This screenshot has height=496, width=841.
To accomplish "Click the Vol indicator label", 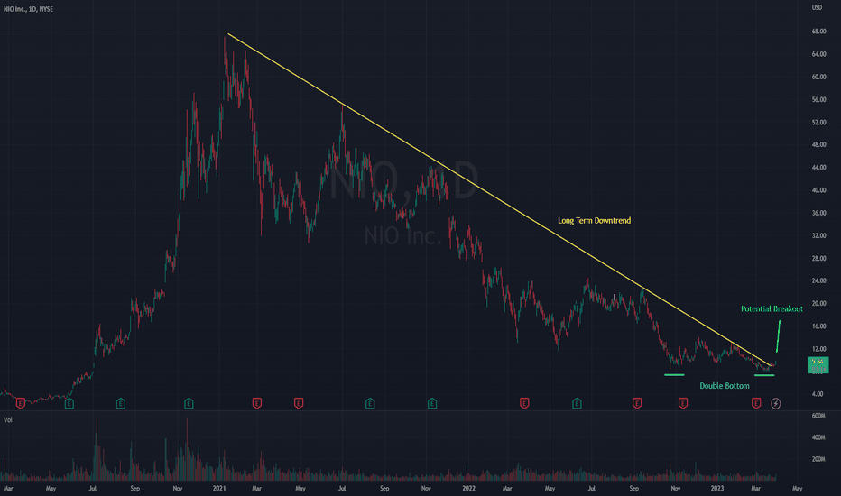I will click(8, 420).
